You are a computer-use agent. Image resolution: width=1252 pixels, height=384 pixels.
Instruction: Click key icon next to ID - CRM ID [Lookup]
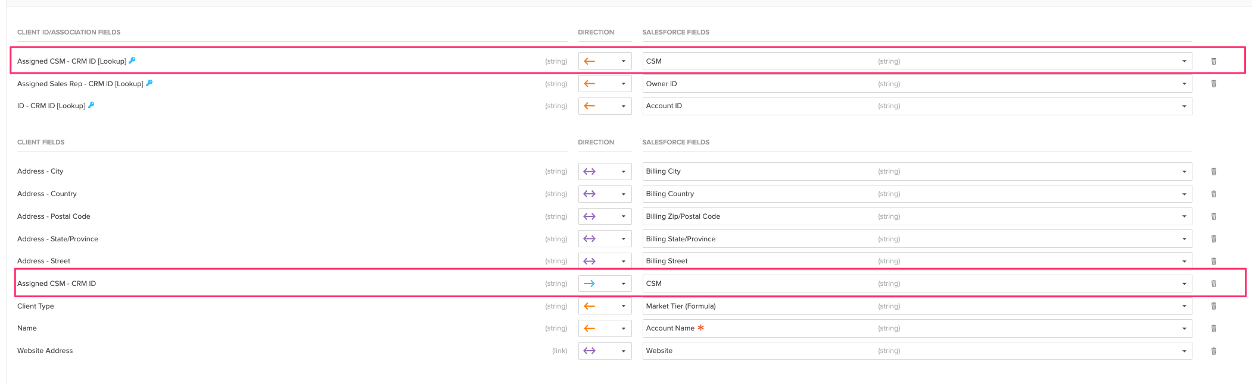(91, 105)
